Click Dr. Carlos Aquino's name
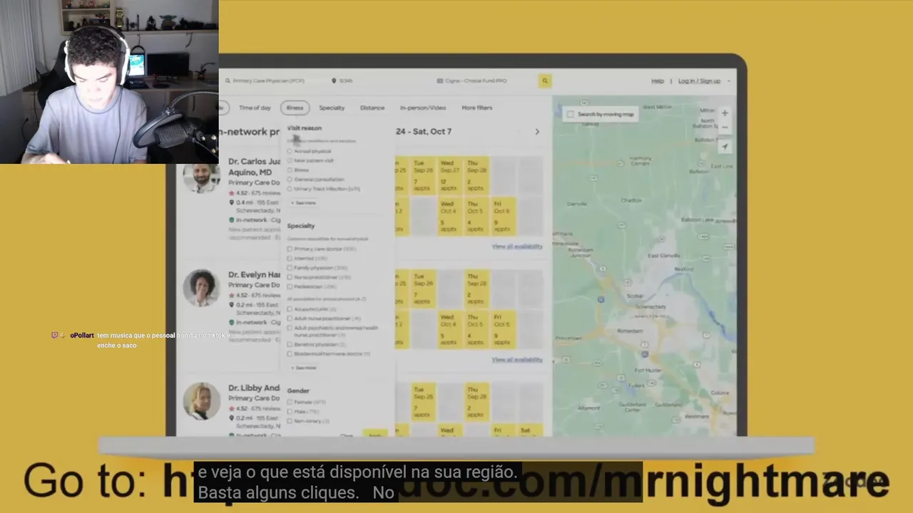This screenshot has height=513, width=913. 254,167
